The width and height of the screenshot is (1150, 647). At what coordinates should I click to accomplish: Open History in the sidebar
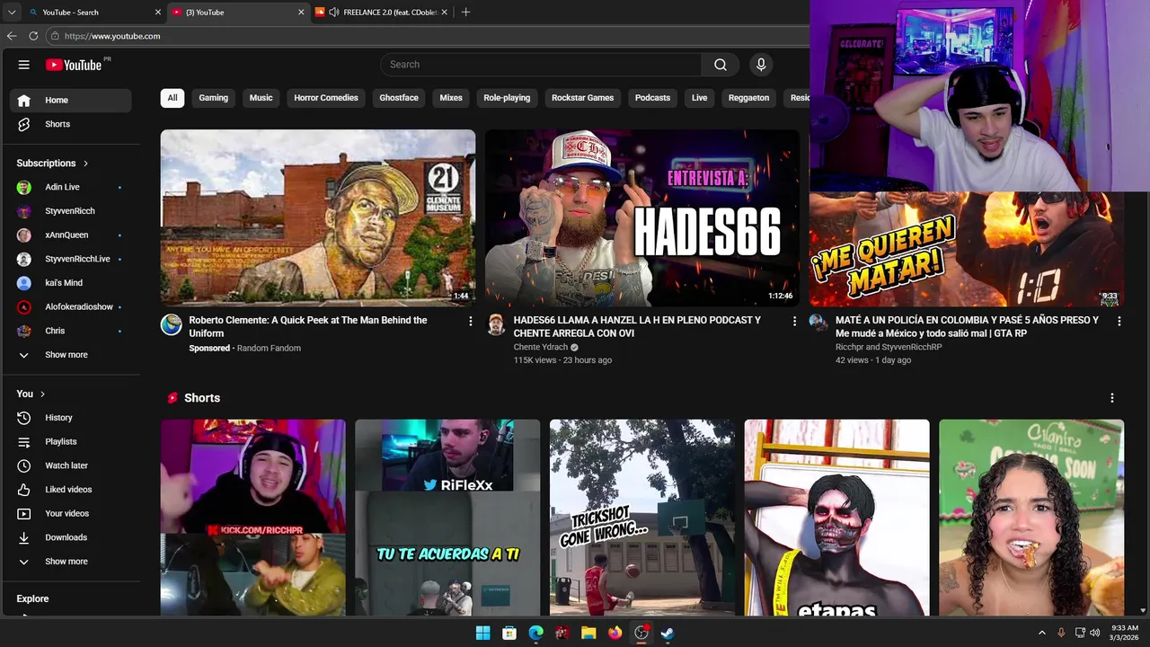point(71,418)
